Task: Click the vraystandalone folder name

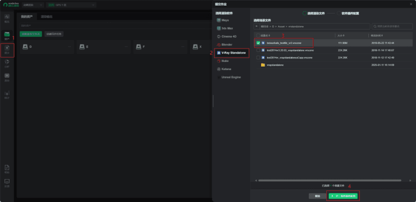Action: click(275, 65)
